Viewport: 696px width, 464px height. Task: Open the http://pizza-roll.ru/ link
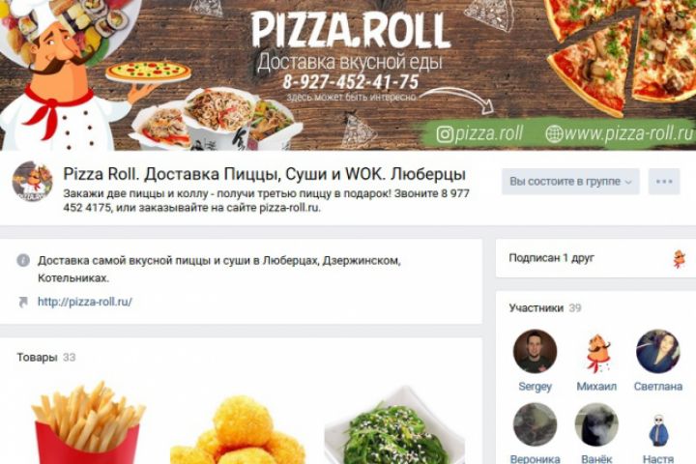tap(85, 302)
